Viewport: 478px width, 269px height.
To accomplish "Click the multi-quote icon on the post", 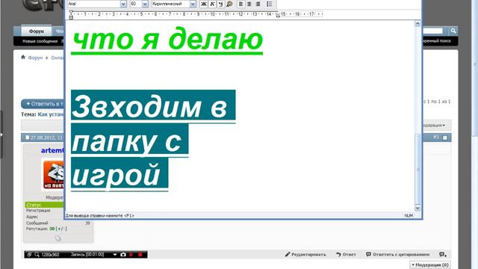I will point(443,254).
